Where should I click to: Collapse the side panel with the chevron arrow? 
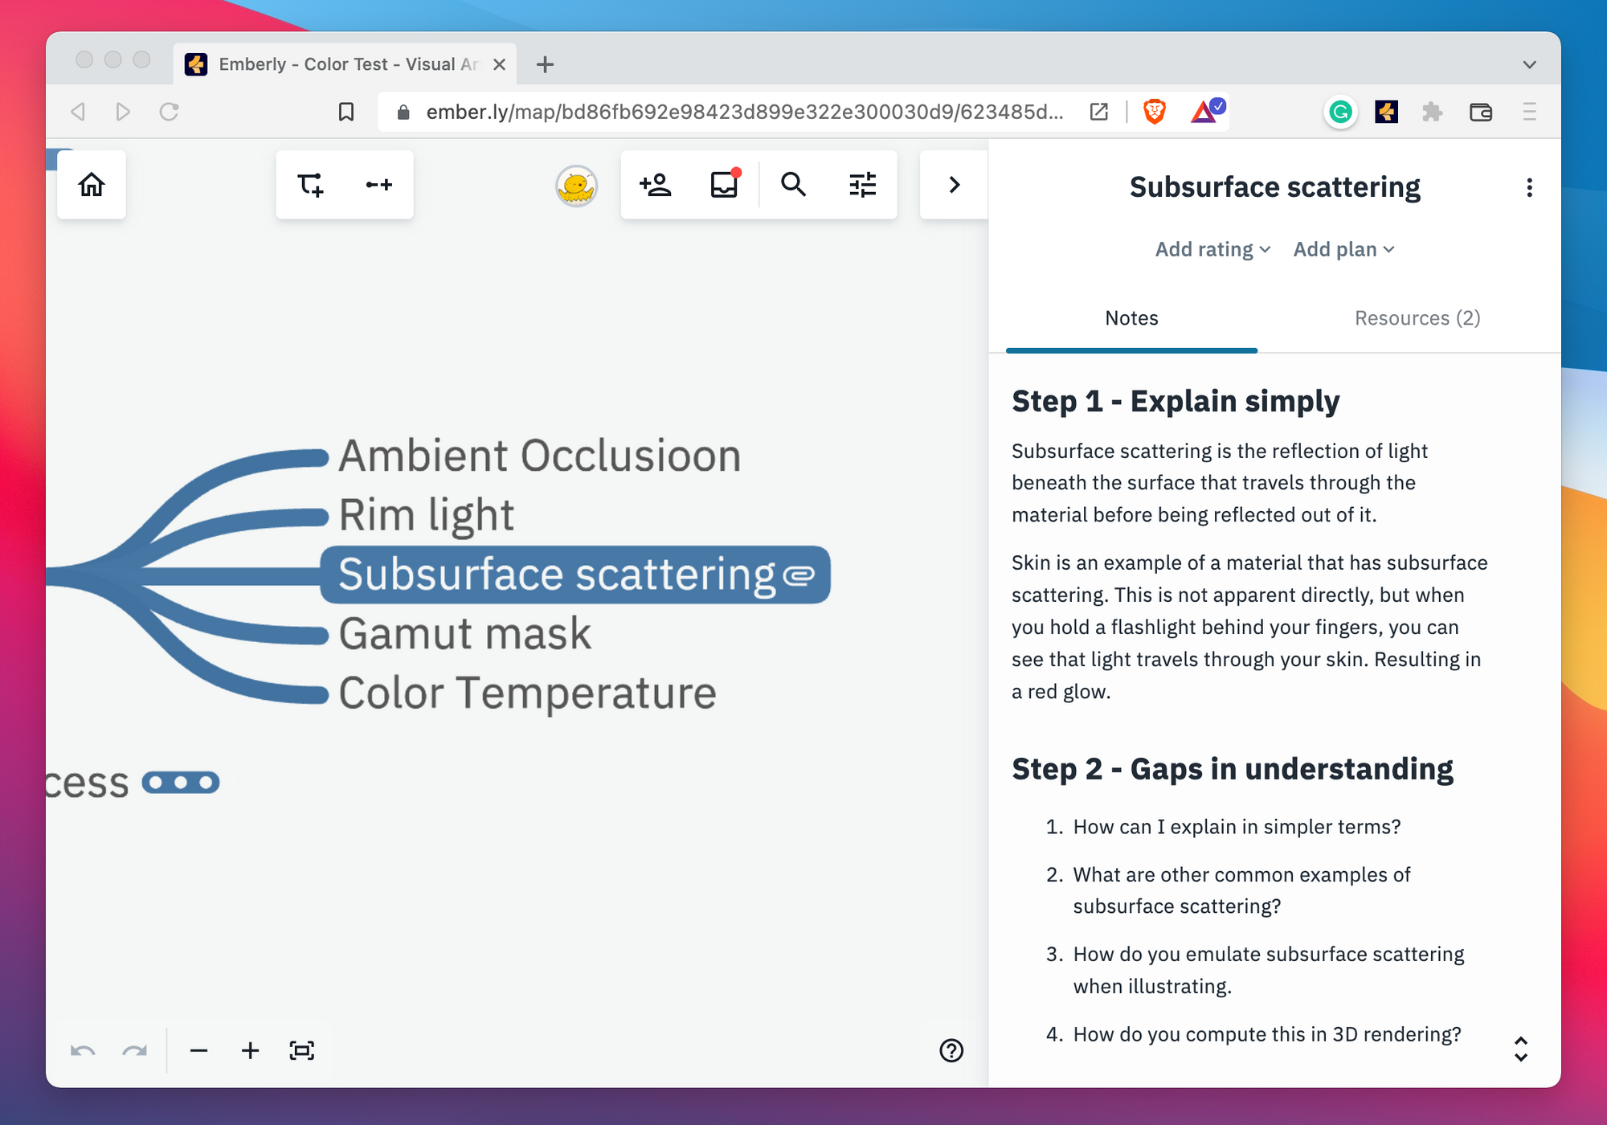(954, 185)
